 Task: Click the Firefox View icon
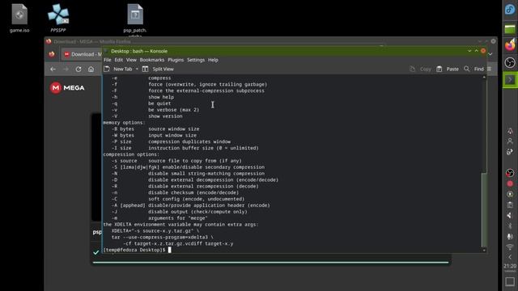tap(52, 54)
